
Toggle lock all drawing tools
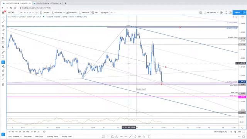(x=3, y=71)
